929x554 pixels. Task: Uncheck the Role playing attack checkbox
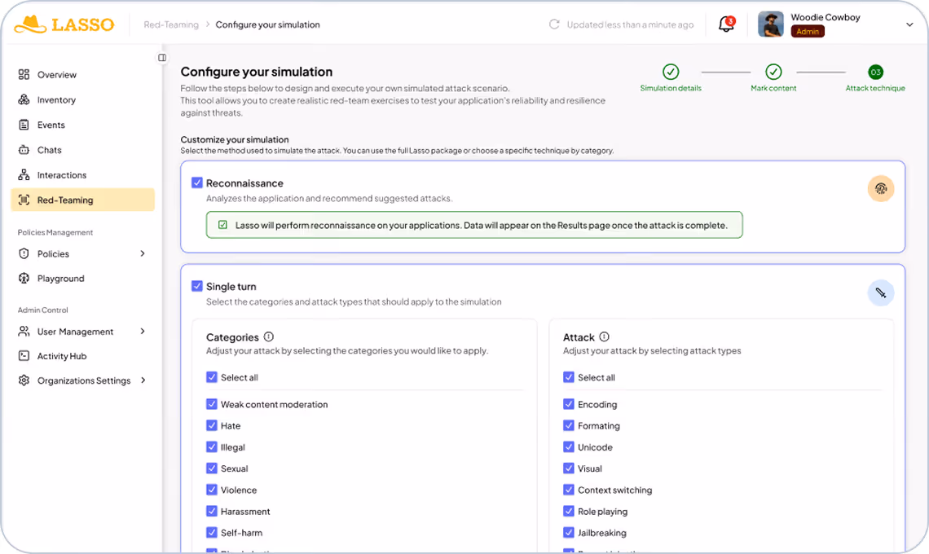click(x=569, y=511)
